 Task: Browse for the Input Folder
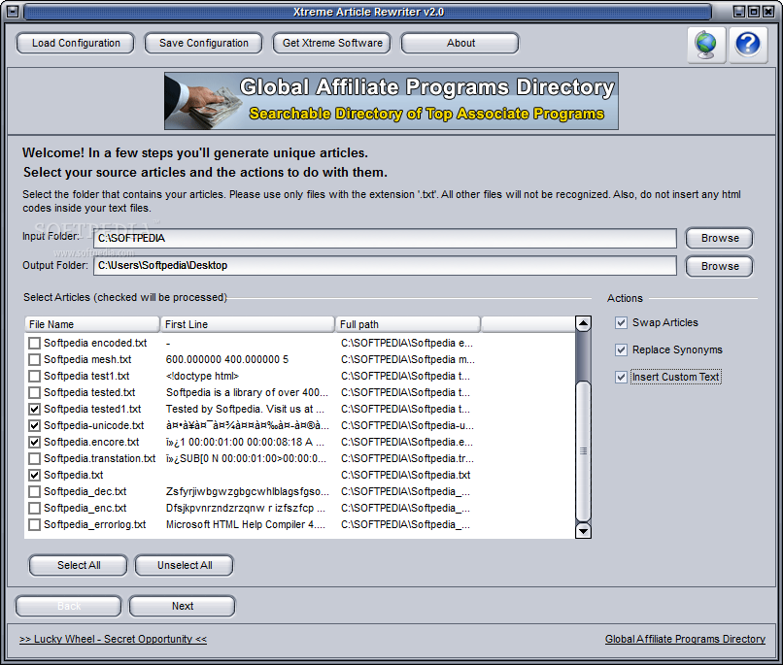click(720, 238)
